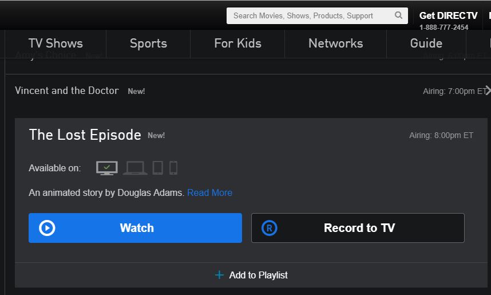Click the TV device availability icon
Image resolution: width=491 pixels, height=295 pixels.
pos(107,168)
